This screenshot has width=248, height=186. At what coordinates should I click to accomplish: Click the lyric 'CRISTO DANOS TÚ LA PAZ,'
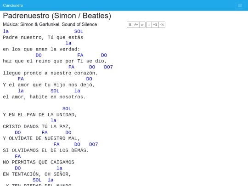[x=37, y=127]
